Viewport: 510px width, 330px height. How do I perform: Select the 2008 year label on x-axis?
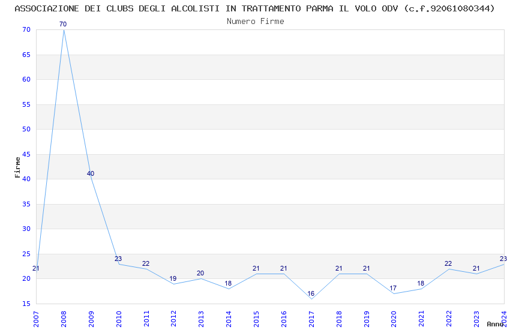[64, 319]
